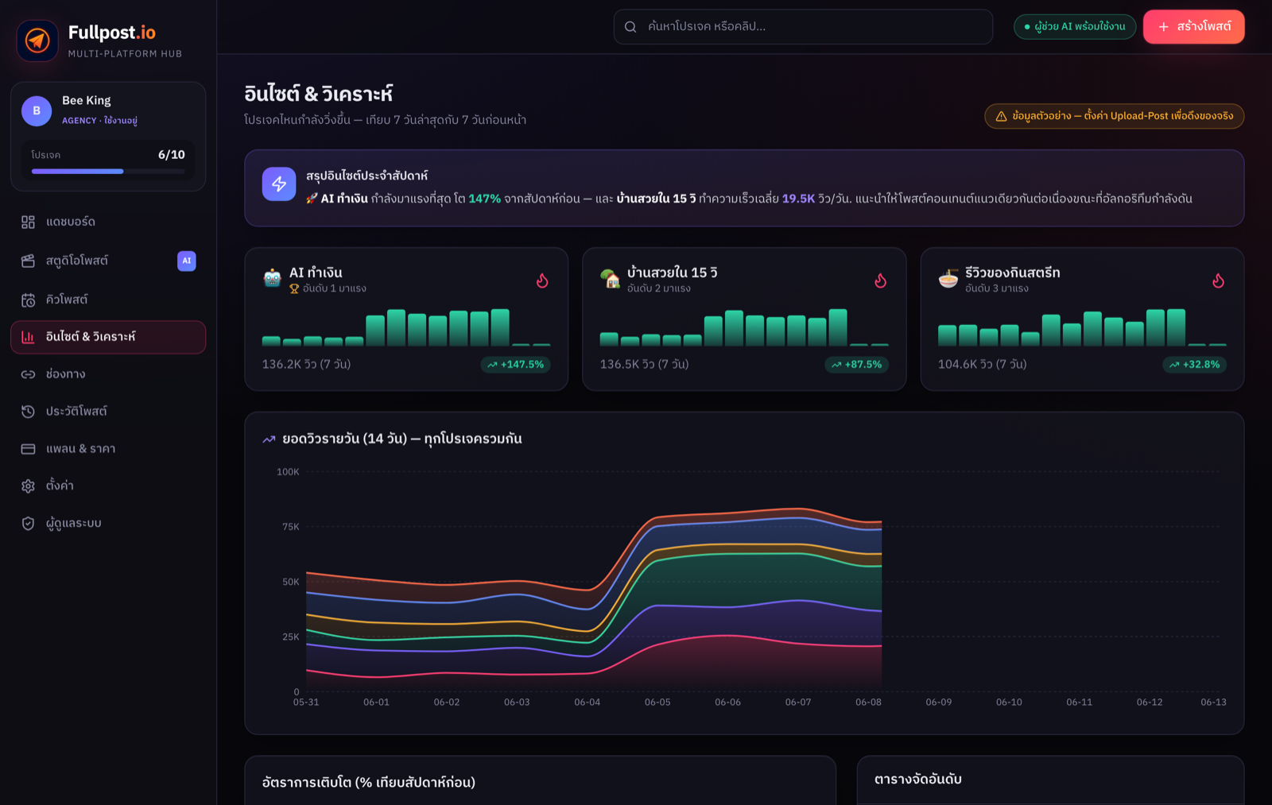Click the history clock icon for ประวัติโพสต์
This screenshot has height=805, width=1272.
click(28, 412)
